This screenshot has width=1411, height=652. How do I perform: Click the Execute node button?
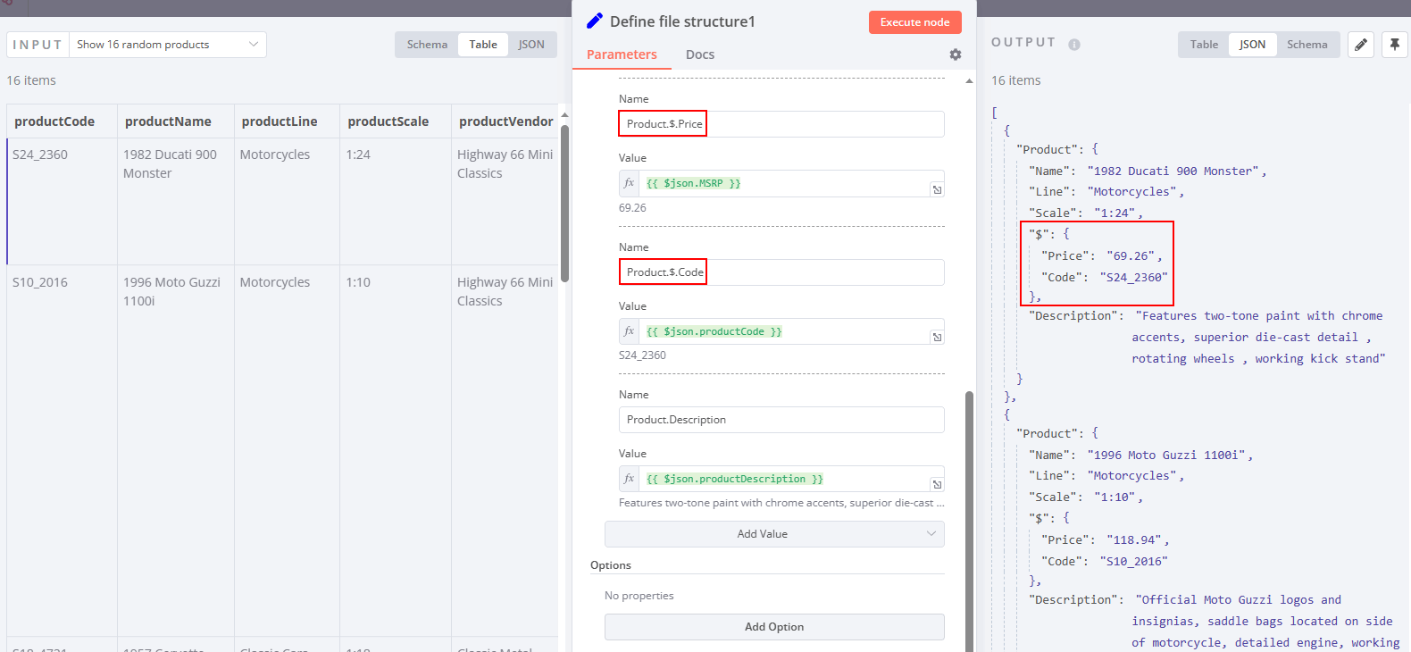914,22
